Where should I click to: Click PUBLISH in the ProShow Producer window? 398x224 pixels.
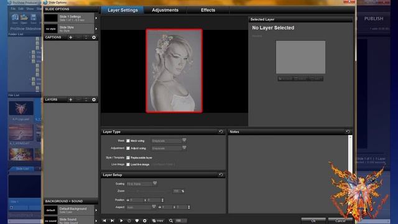point(374,19)
